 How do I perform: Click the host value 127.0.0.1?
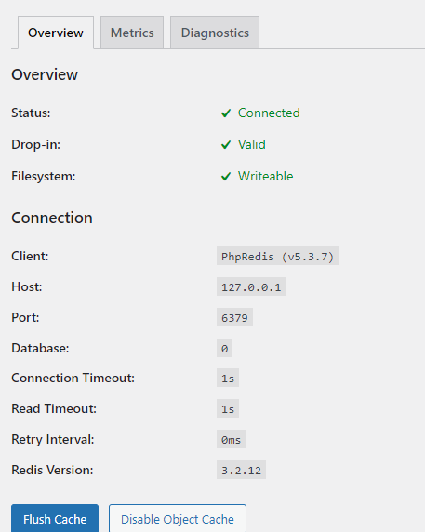point(251,287)
